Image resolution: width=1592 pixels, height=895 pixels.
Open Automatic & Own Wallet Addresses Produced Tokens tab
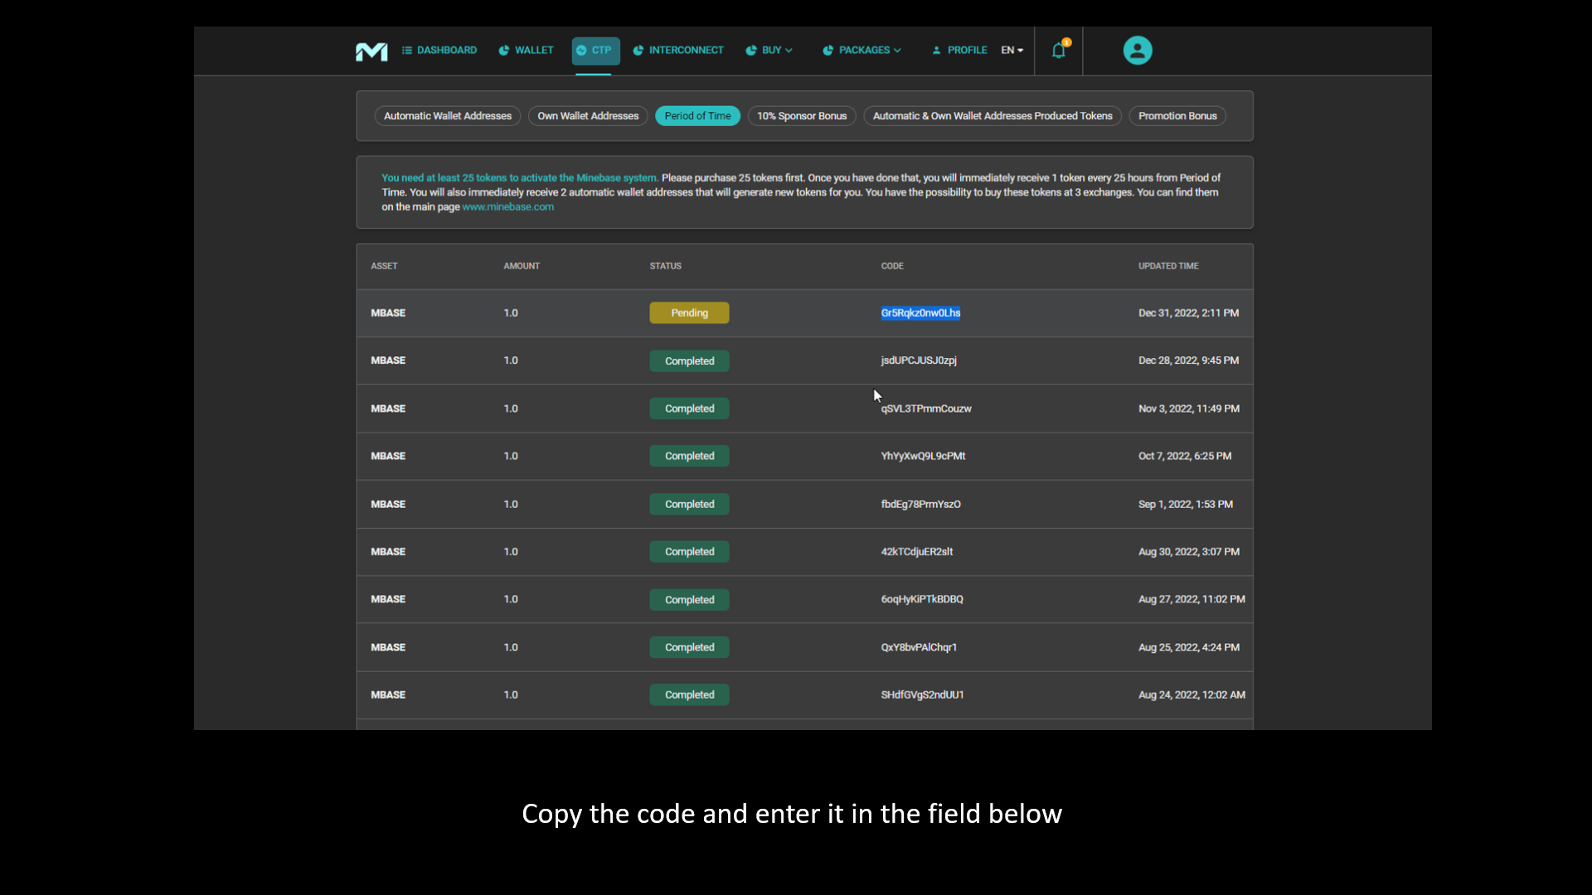[993, 116]
